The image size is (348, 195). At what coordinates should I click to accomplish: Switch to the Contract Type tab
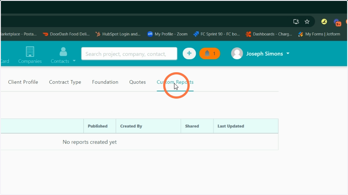(65, 82)
